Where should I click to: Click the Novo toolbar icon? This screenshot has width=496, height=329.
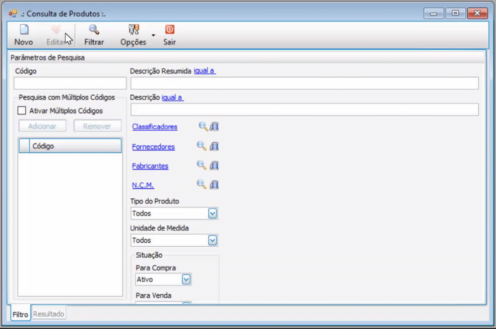point(24,30)
